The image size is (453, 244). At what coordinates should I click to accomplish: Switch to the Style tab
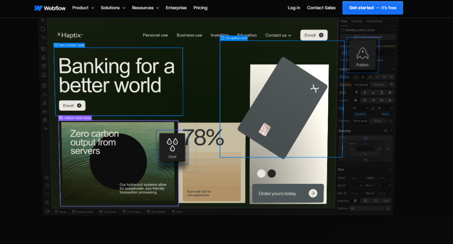point(344,21)
